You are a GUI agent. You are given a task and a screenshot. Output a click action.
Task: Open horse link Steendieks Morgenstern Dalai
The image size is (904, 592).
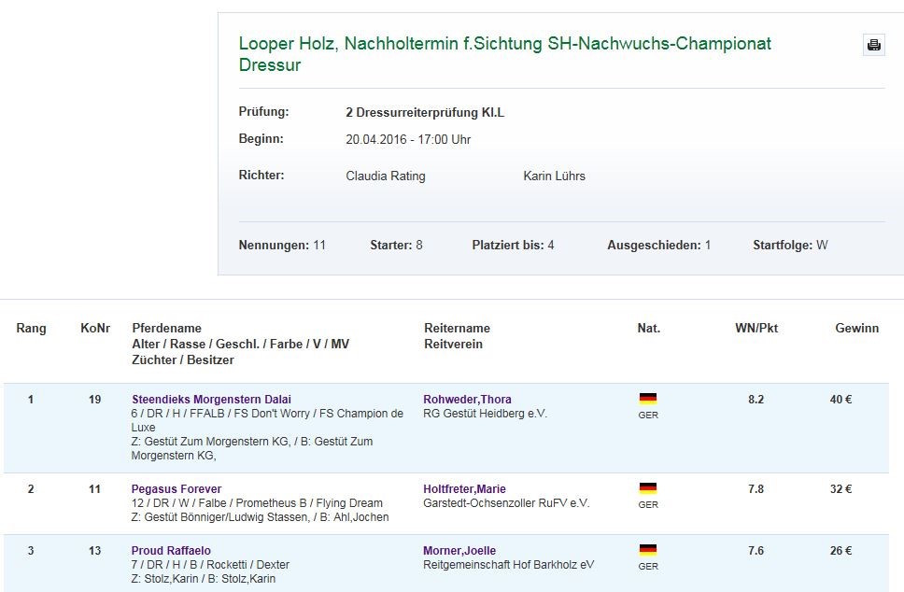212,400
